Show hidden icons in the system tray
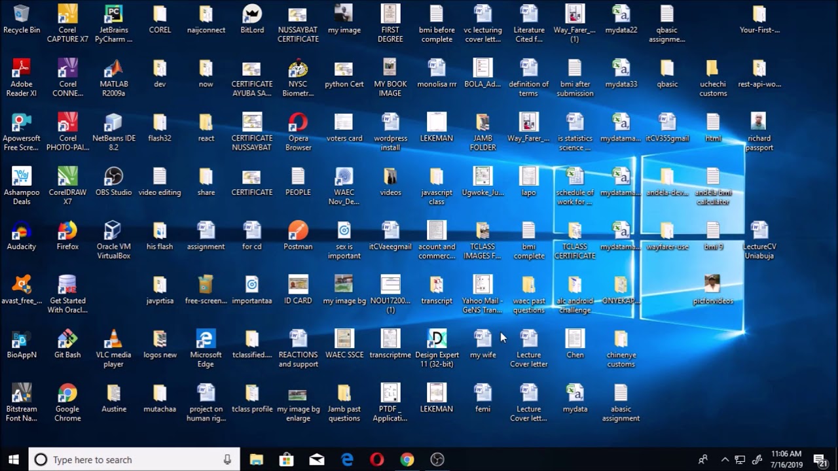Image resolution: width=838 pixels, height=471 pixels. tap(725, 460)
